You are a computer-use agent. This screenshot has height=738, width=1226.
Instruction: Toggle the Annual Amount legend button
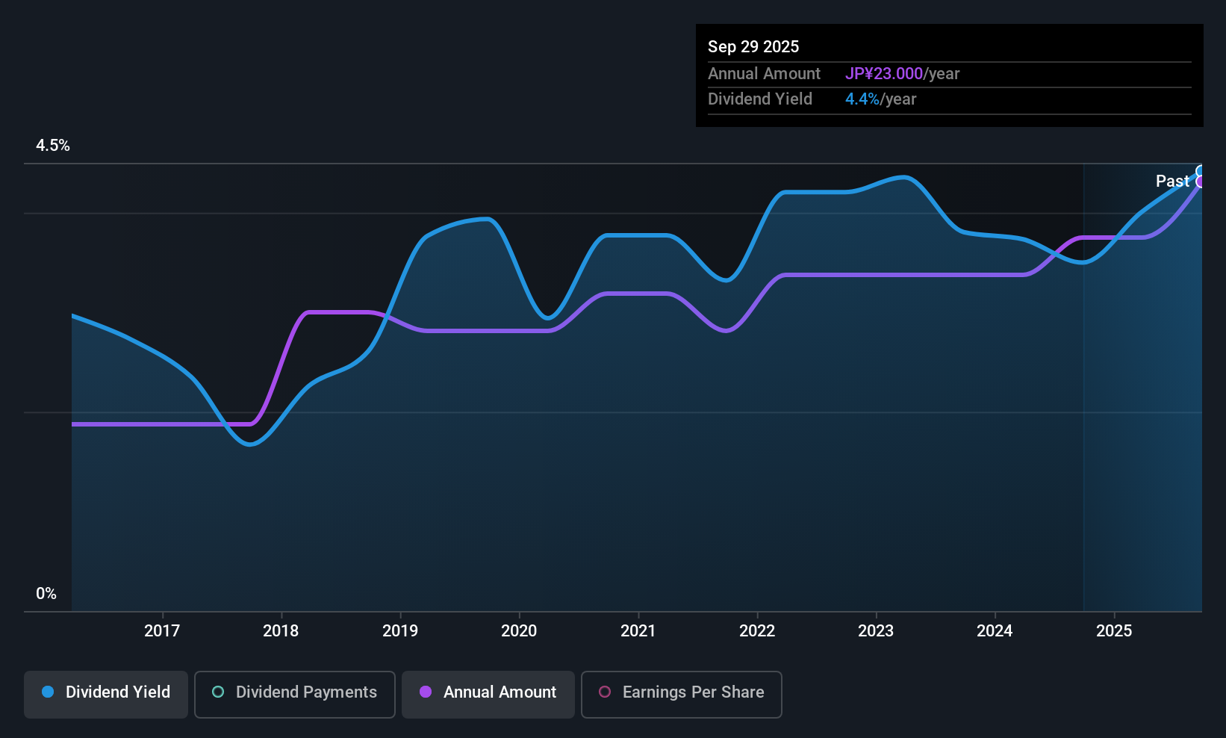pyautogui.click(x=488, y=692)
